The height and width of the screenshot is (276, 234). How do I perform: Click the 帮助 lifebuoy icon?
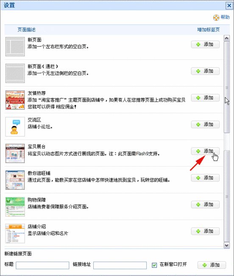(216, 18)
